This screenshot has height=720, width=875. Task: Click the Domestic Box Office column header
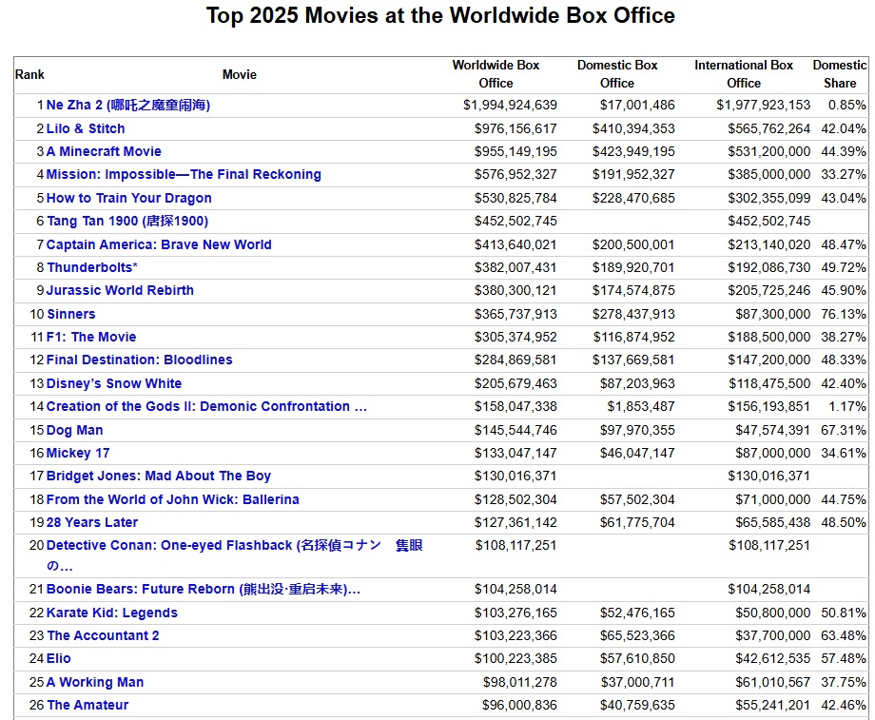click(x=617, y=73)
